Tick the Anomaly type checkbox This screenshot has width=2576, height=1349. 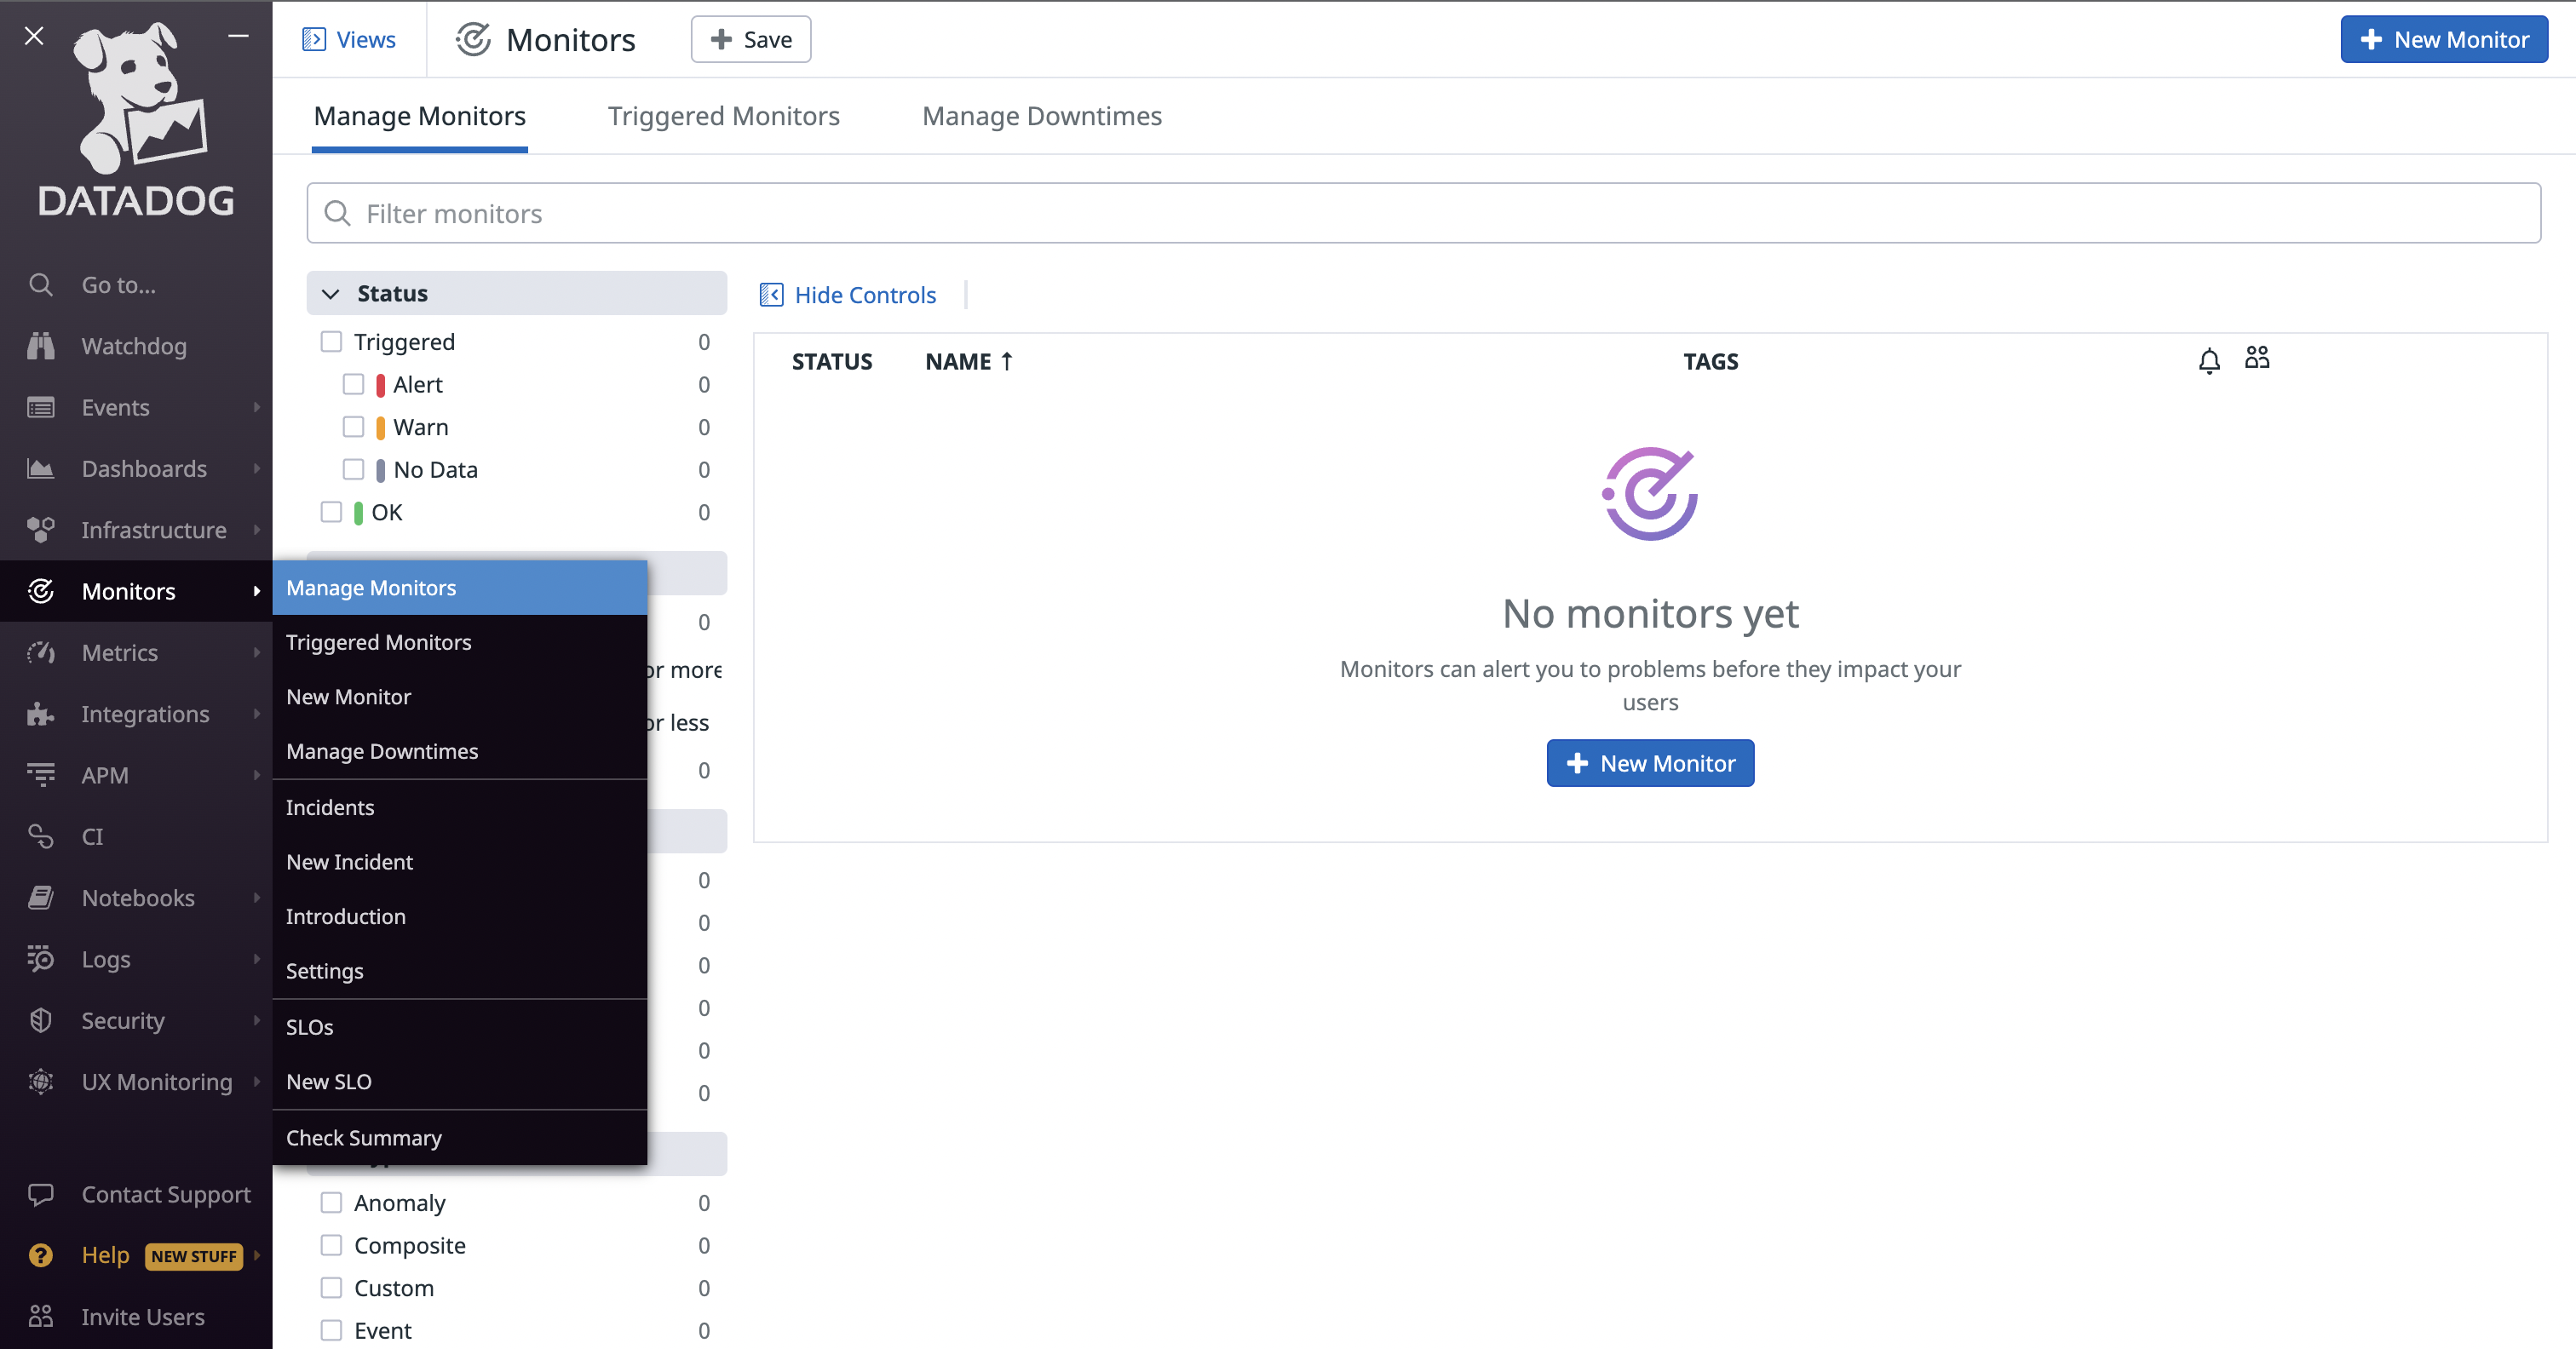click(x=331, y=1203)
